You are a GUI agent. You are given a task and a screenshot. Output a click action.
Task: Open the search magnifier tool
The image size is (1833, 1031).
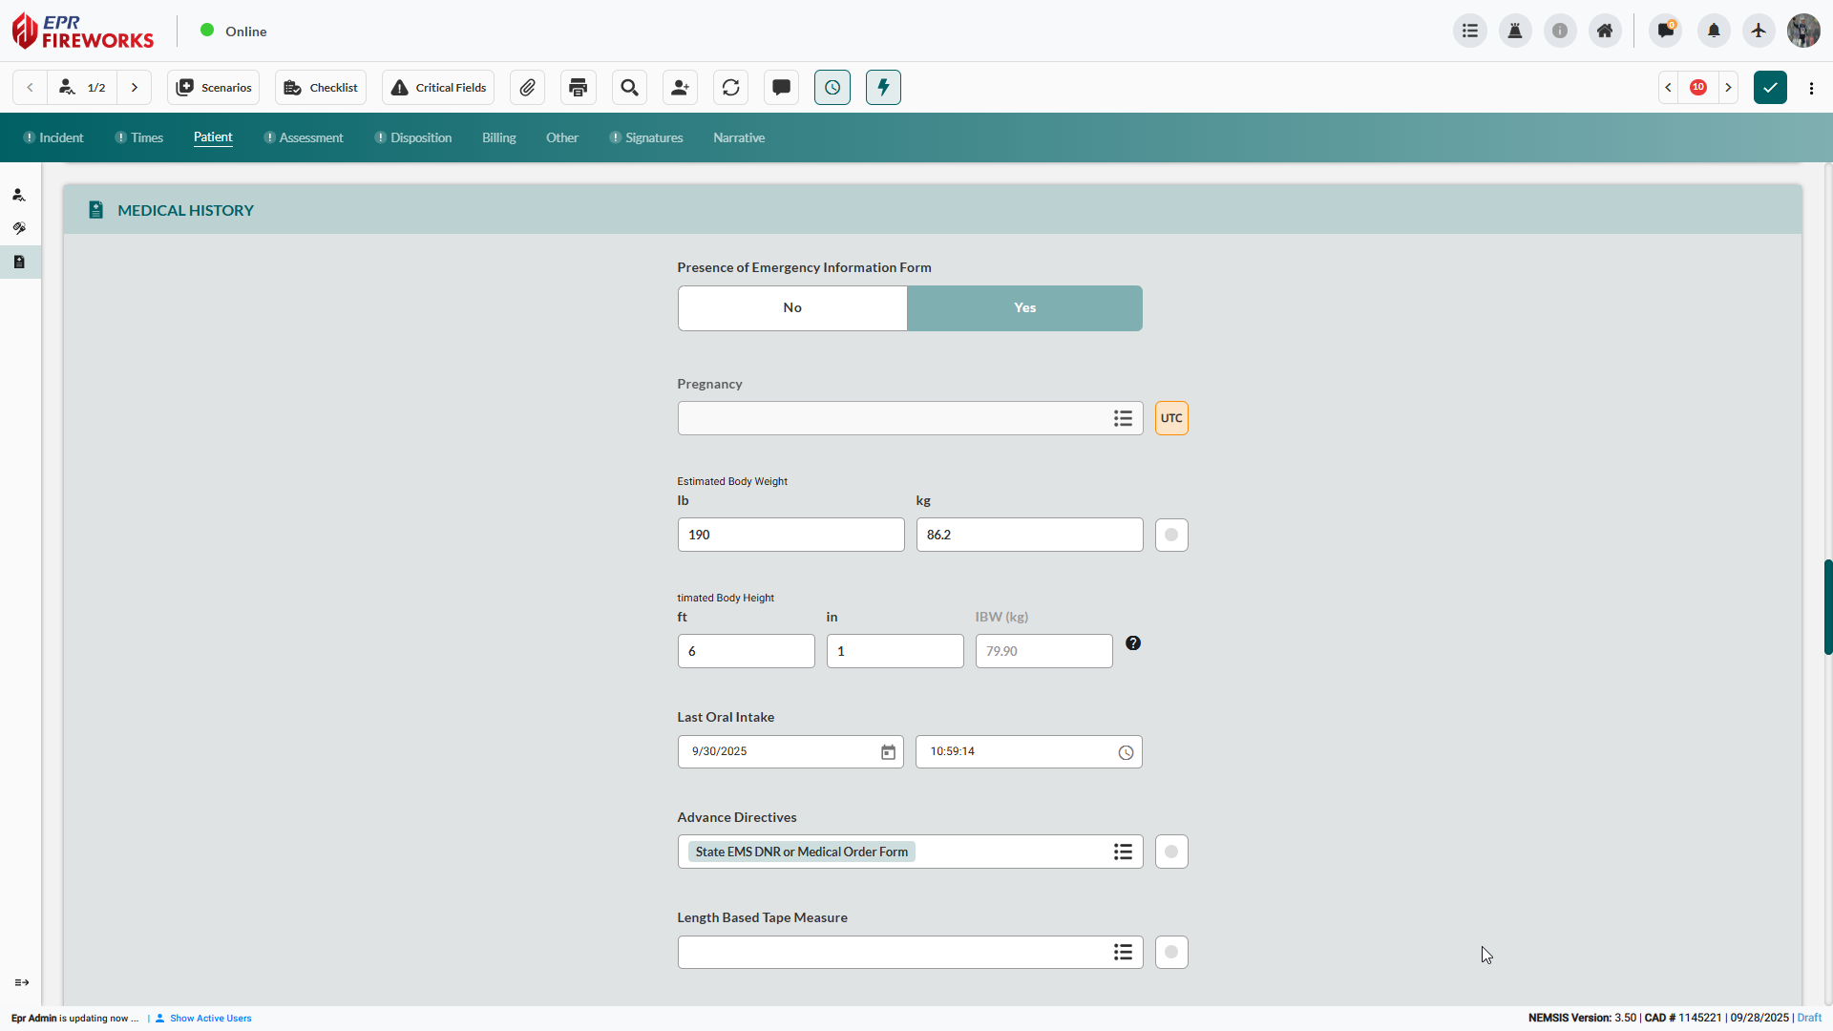629,88
